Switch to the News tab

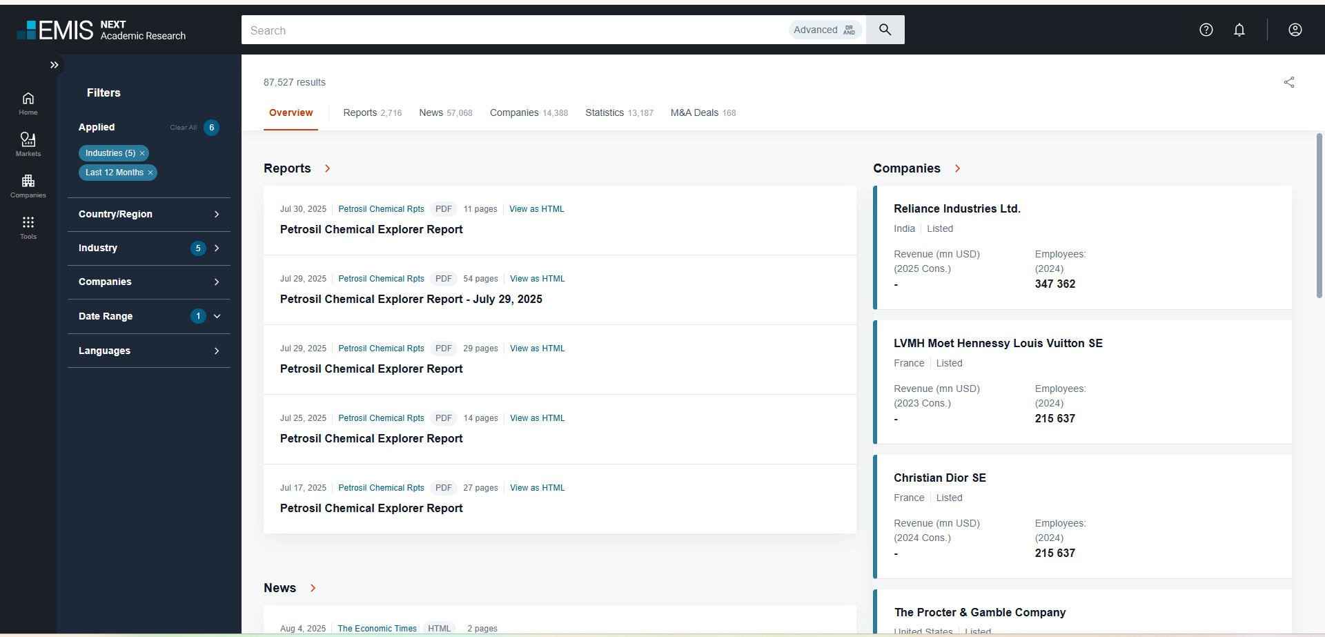(x=431, y=112)
